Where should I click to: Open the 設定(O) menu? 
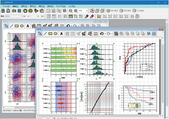tap(50, 6)
